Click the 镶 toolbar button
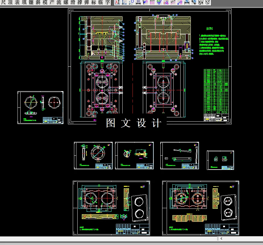This screenshot has width=263, height=245. (31, 2)
